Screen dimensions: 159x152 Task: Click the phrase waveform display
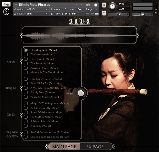(x=79, y=35)
